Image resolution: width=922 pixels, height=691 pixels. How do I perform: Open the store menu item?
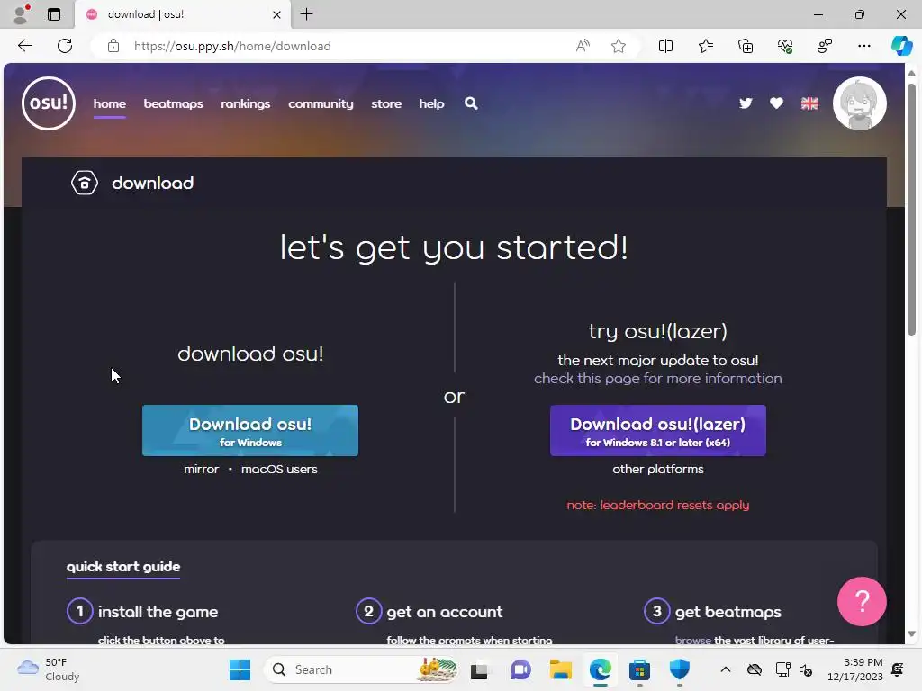pos(386,103)
